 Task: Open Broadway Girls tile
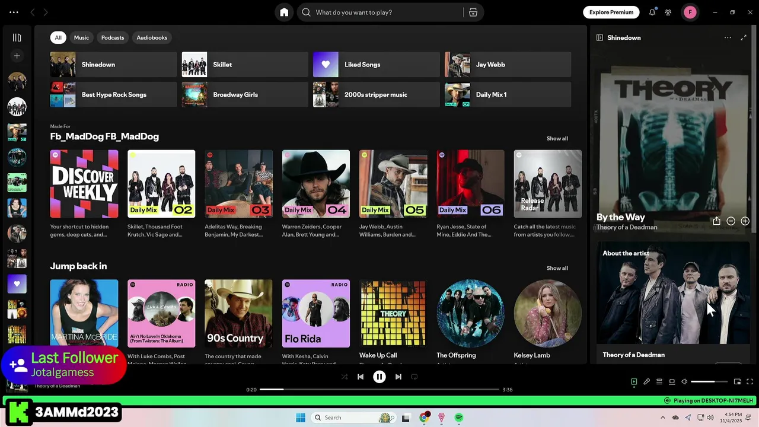click(245, 95)
